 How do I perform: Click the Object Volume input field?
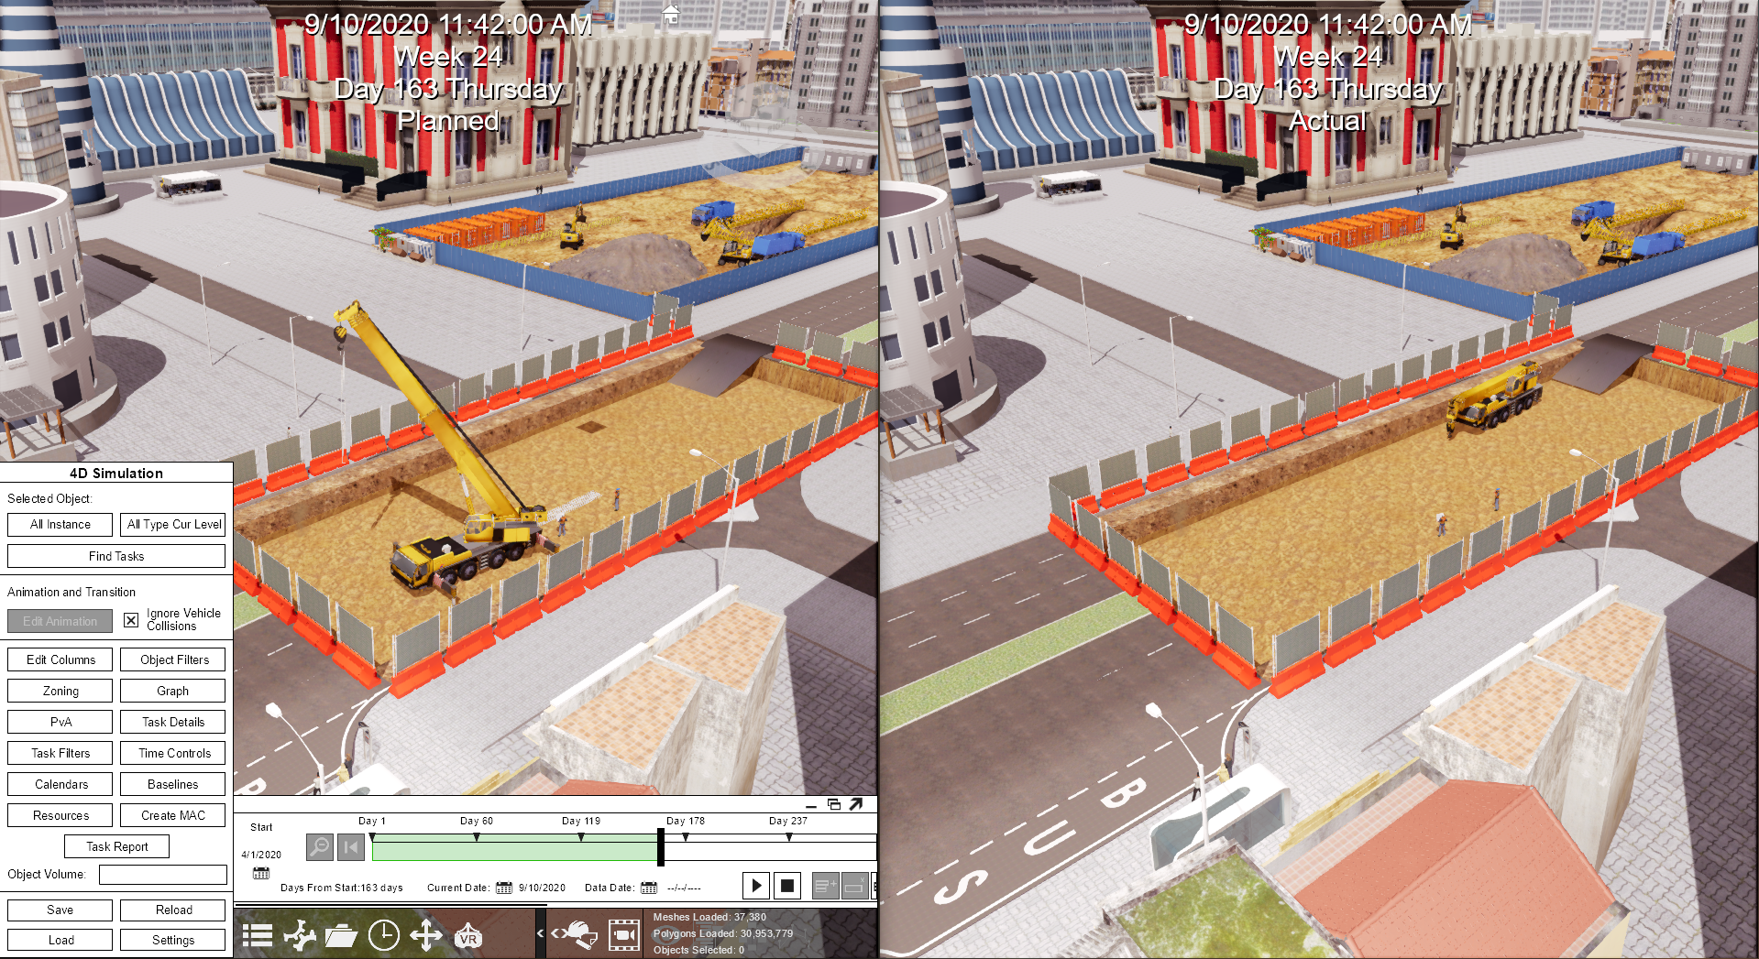(x=163, y=874)
